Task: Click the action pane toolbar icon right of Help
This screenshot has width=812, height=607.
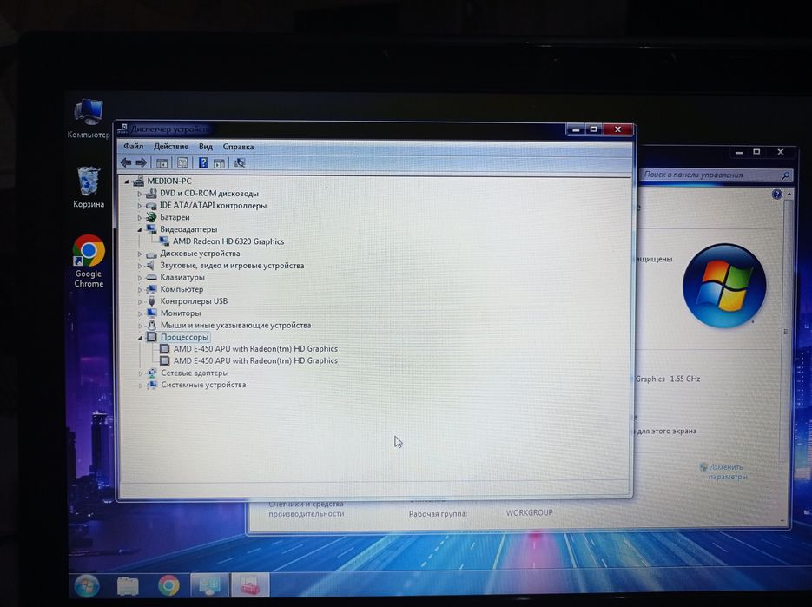Action: pyautogui.click(x=219, y=163)
